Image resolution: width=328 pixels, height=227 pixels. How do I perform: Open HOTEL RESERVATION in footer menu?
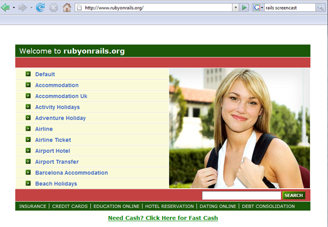(170, 207)
